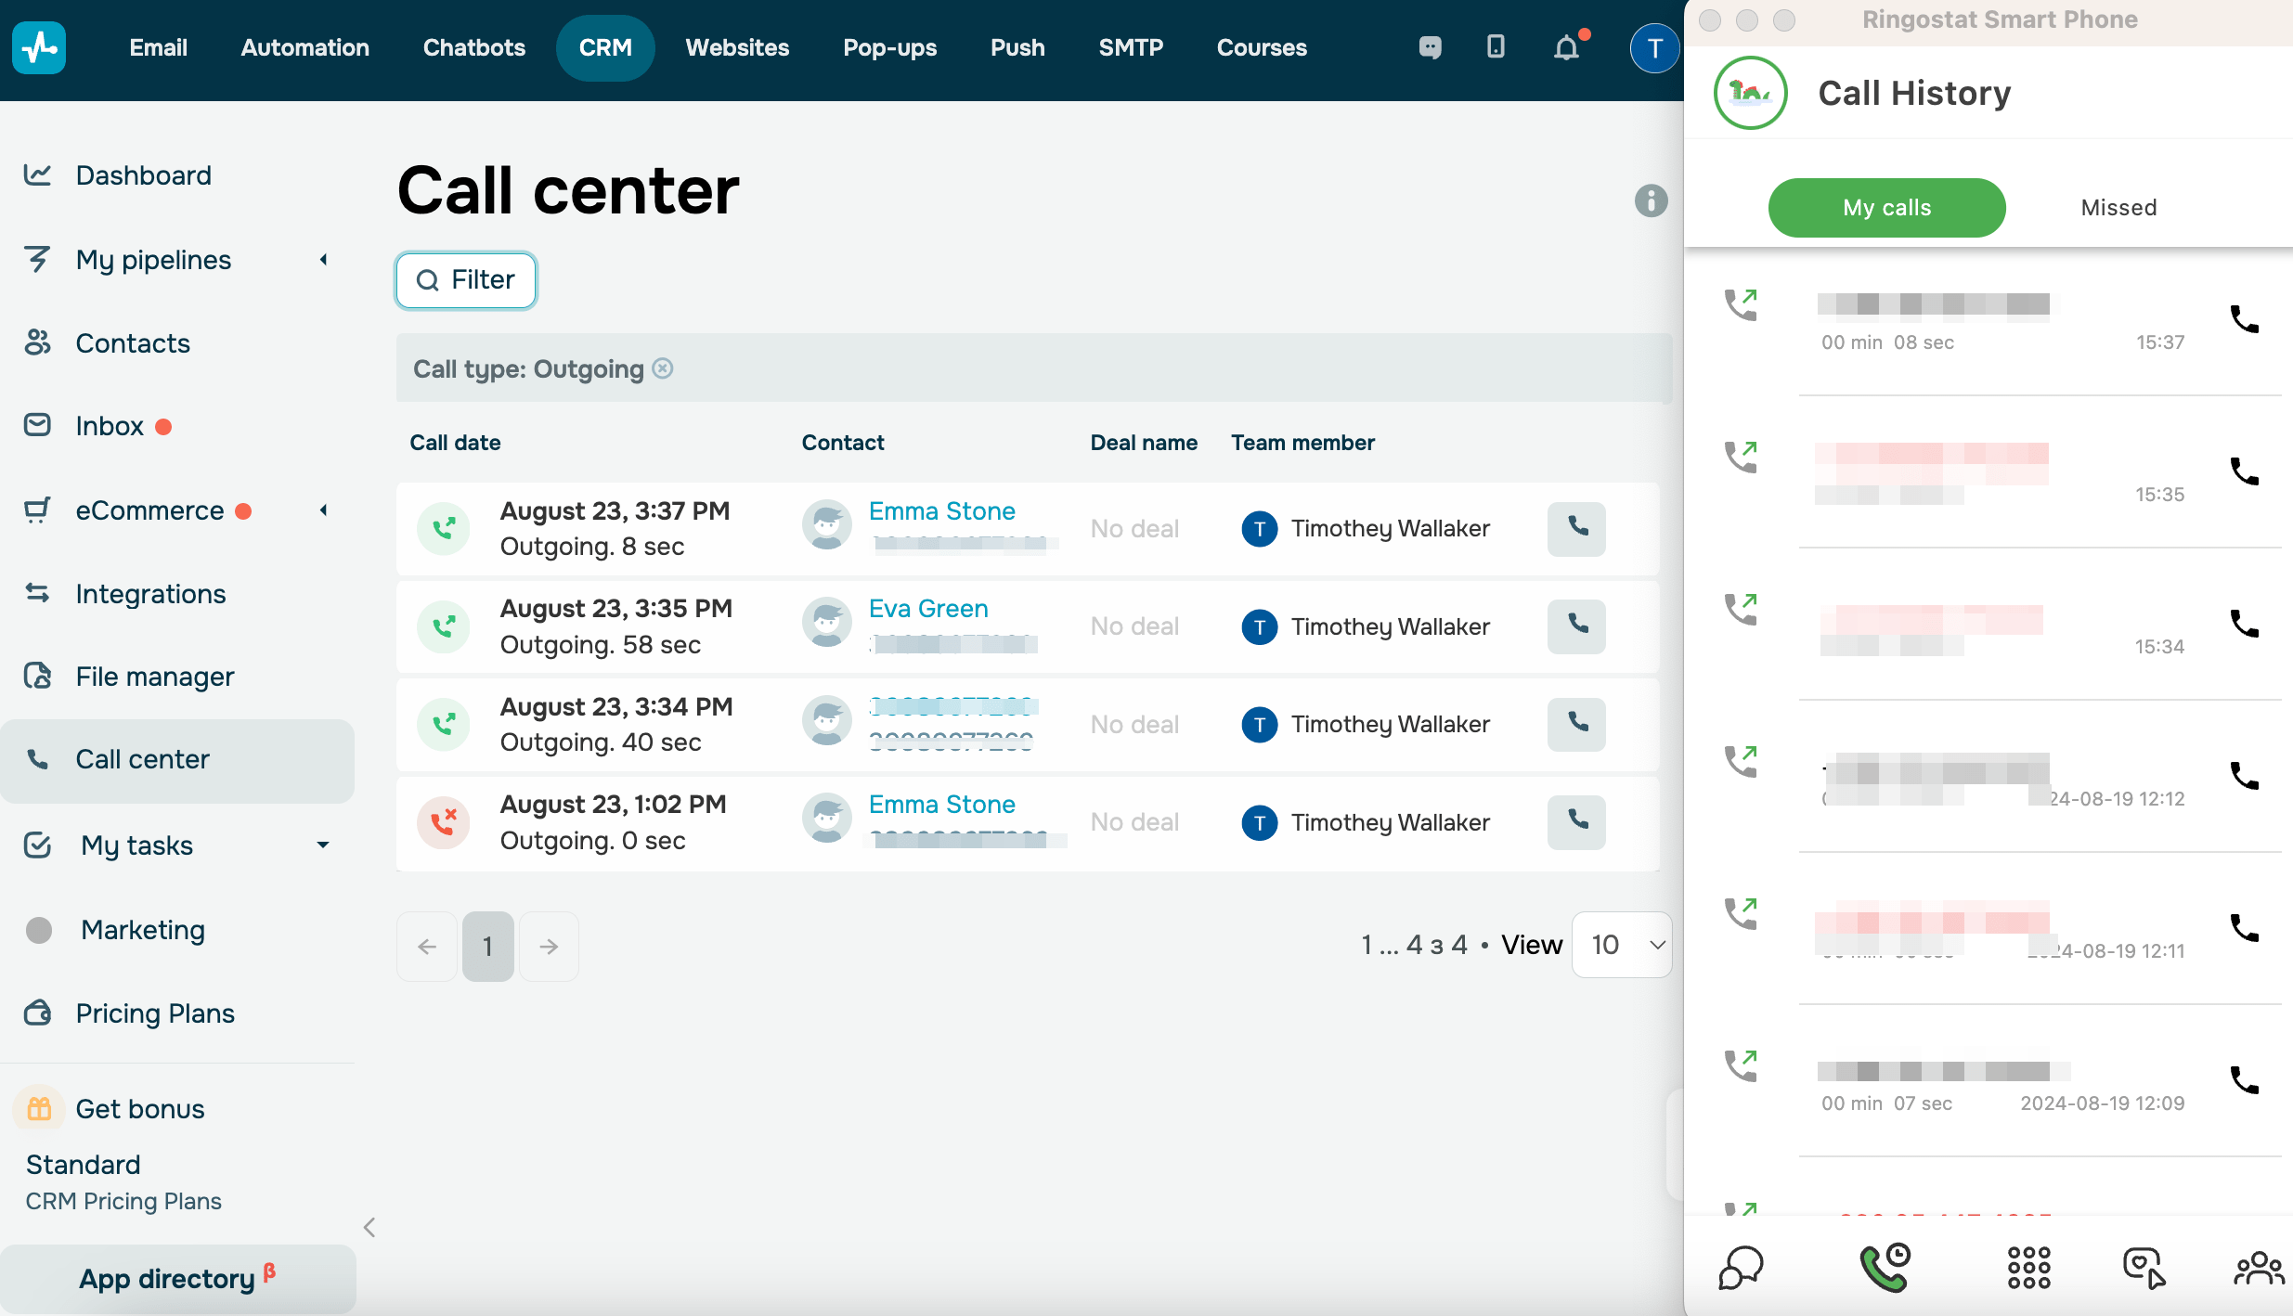
Task: Open Pop-ups in the top navigation
Action: [x=889, y=47]
